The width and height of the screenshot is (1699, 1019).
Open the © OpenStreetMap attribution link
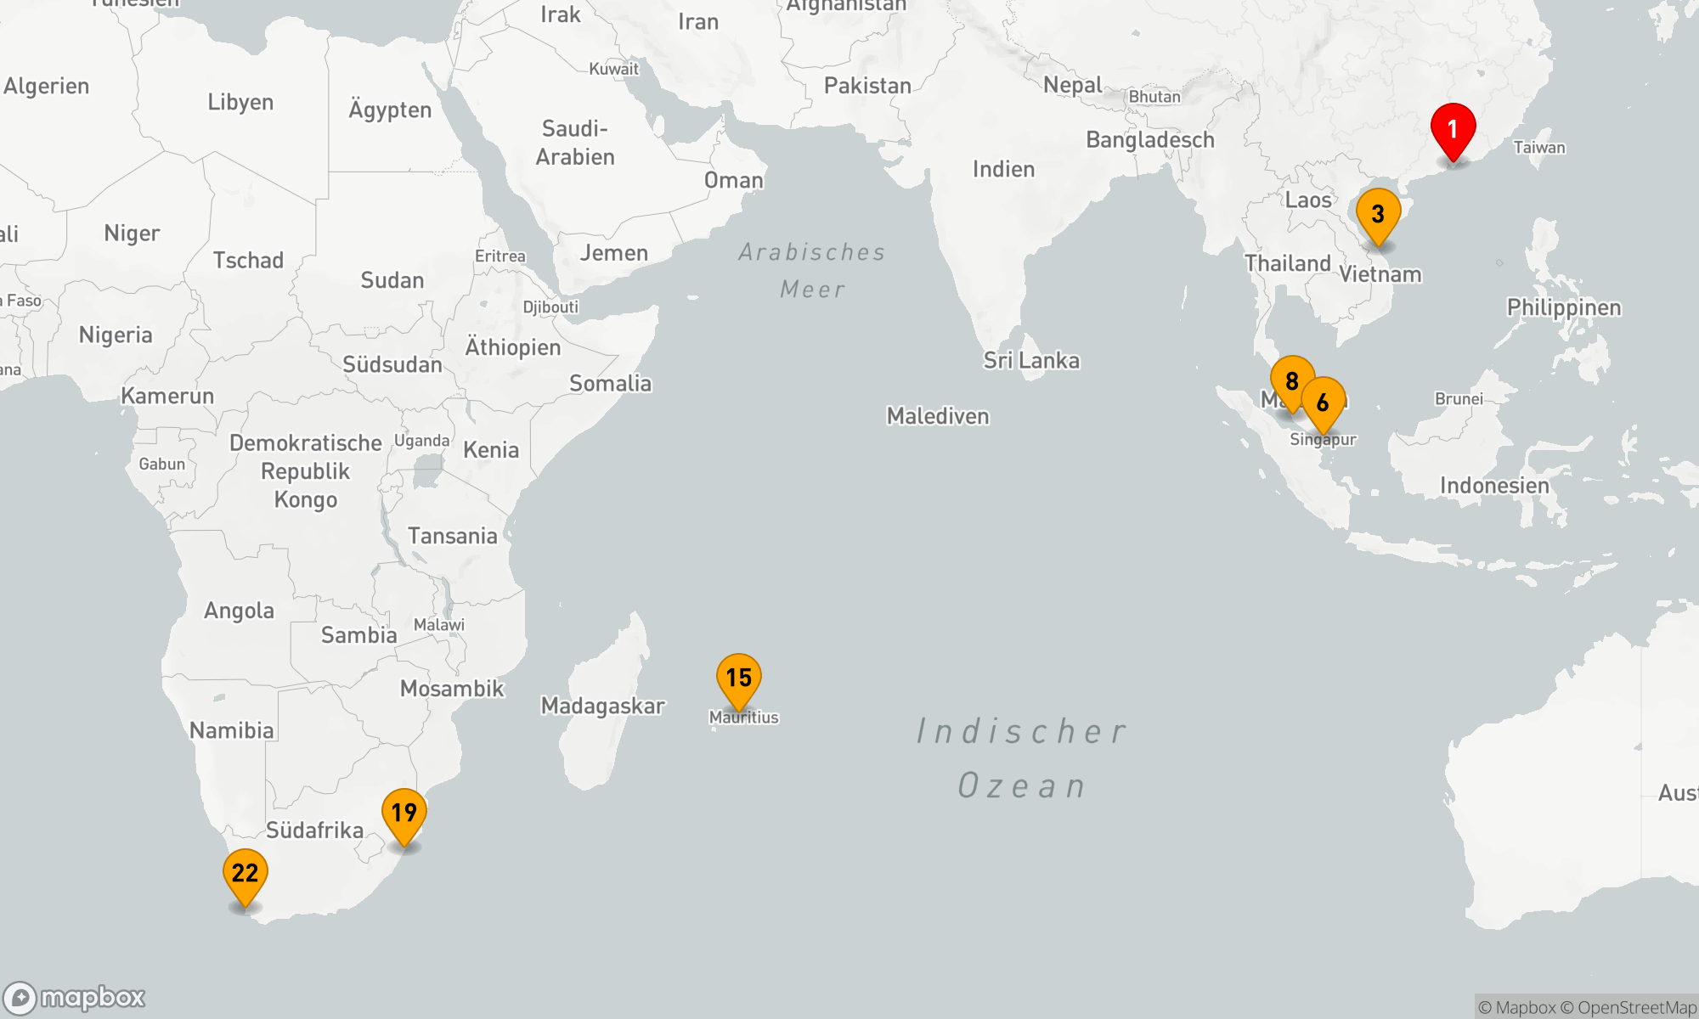1628,1007
